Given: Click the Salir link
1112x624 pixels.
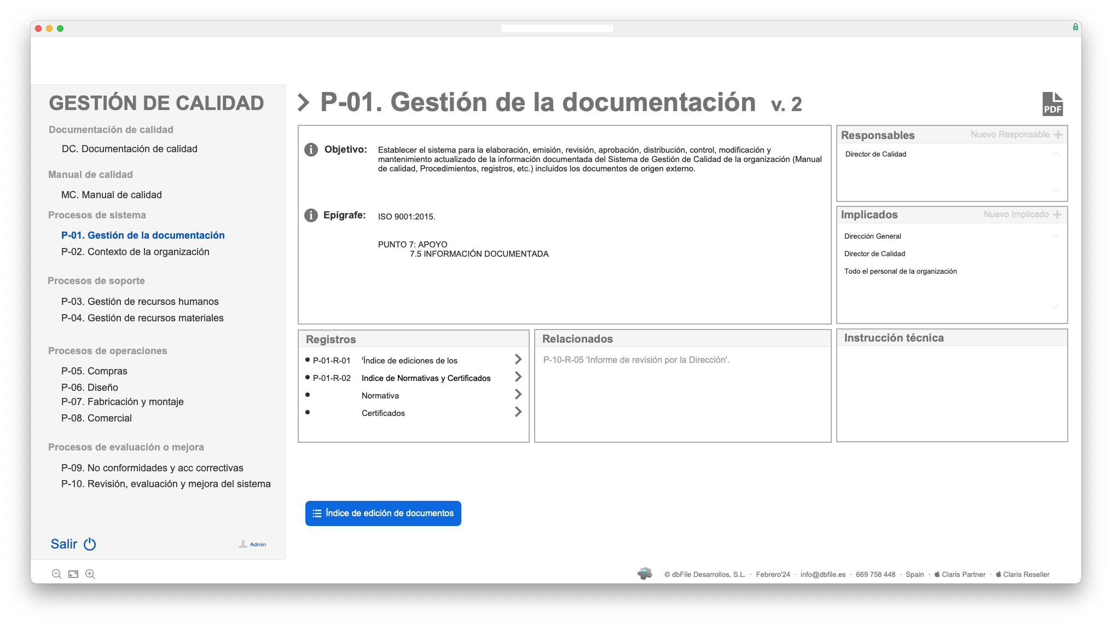Looking at the screenshot, I should tap(64, 544).
